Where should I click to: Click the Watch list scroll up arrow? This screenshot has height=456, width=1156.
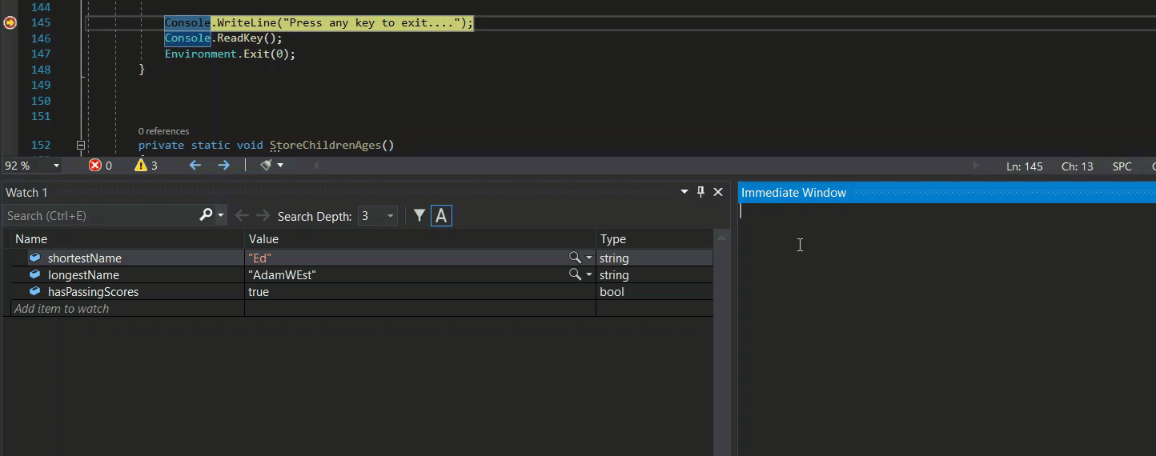coord(721,238)
